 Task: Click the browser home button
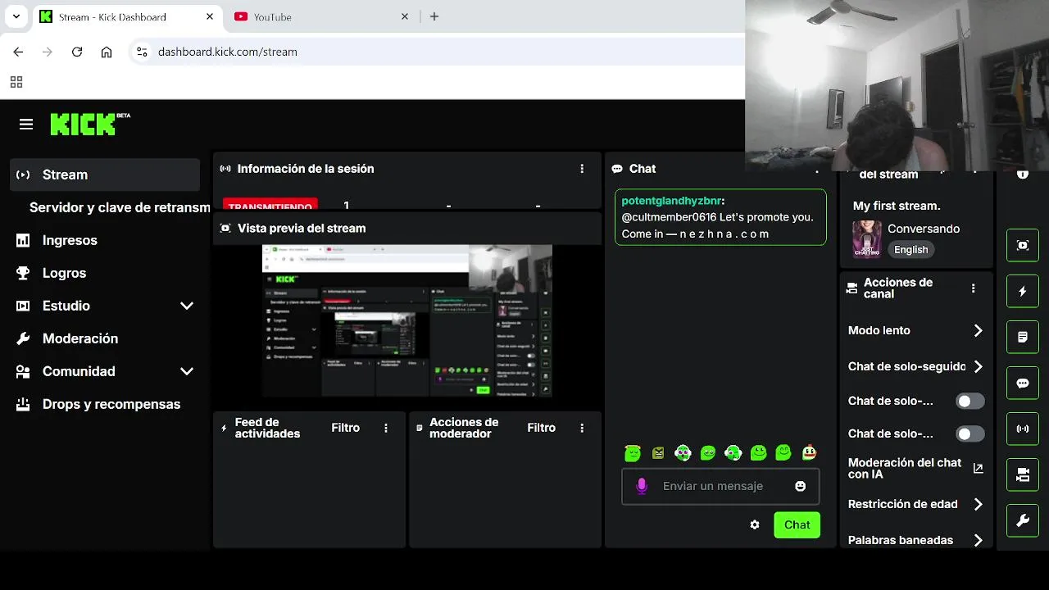107,52
